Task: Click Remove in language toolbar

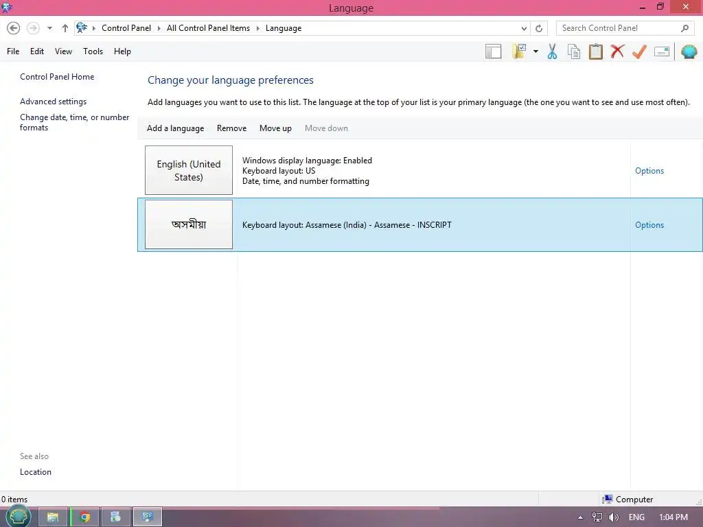Action: [x=231, y=128]
